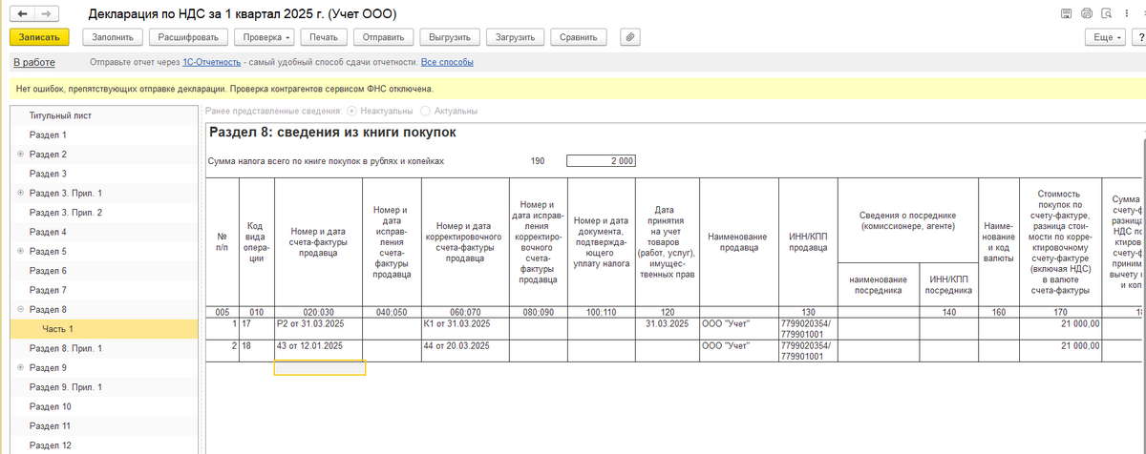Click the yellow Записать button
The image size is (1146, 454).
[39, 37]
